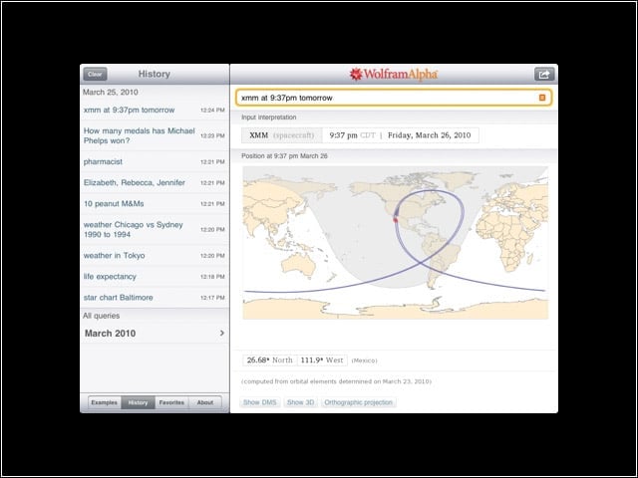638x478 pixels.
Task: Open weather Chicago vs Sydney query
Action: [x=155, y=230]
